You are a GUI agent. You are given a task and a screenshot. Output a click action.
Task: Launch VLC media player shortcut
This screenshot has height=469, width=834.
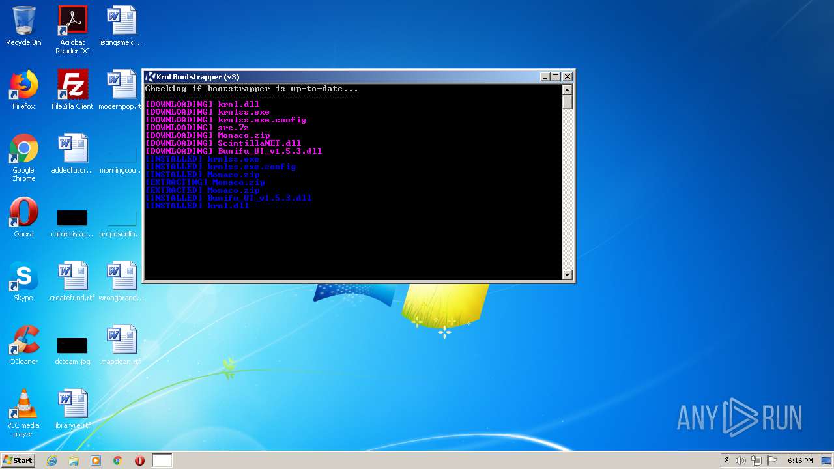[x=23, y=413]
